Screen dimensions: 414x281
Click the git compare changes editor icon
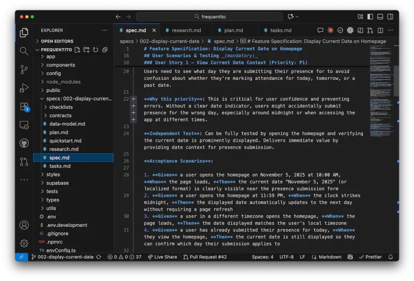tap(370, 30)
